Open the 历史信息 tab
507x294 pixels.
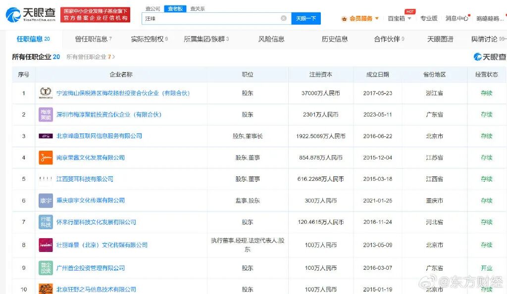point(335,39)
